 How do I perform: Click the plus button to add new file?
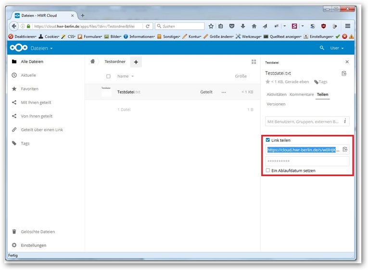(136, 62)
